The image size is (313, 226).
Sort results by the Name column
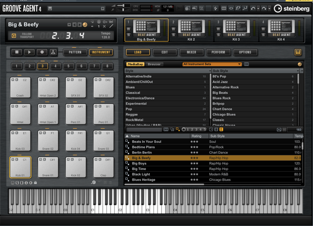(158, 136)
